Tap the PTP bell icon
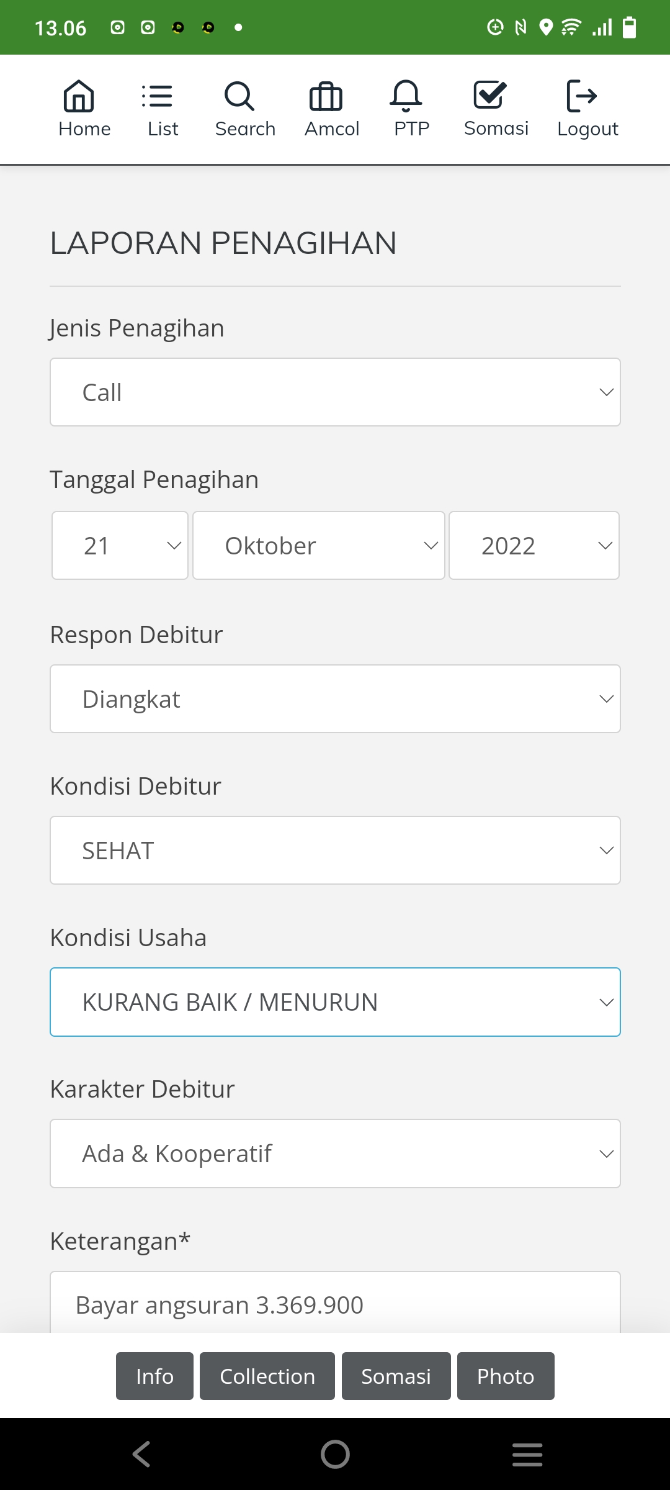This screenshot has height=1490, width=670. (406, 97)
